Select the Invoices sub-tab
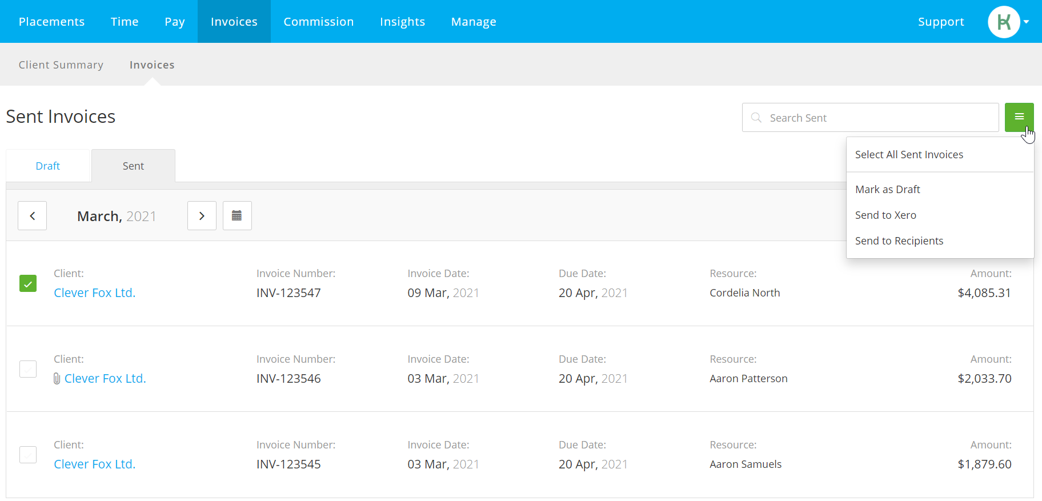Screen dimensions: 1042x501 [152, 65]
